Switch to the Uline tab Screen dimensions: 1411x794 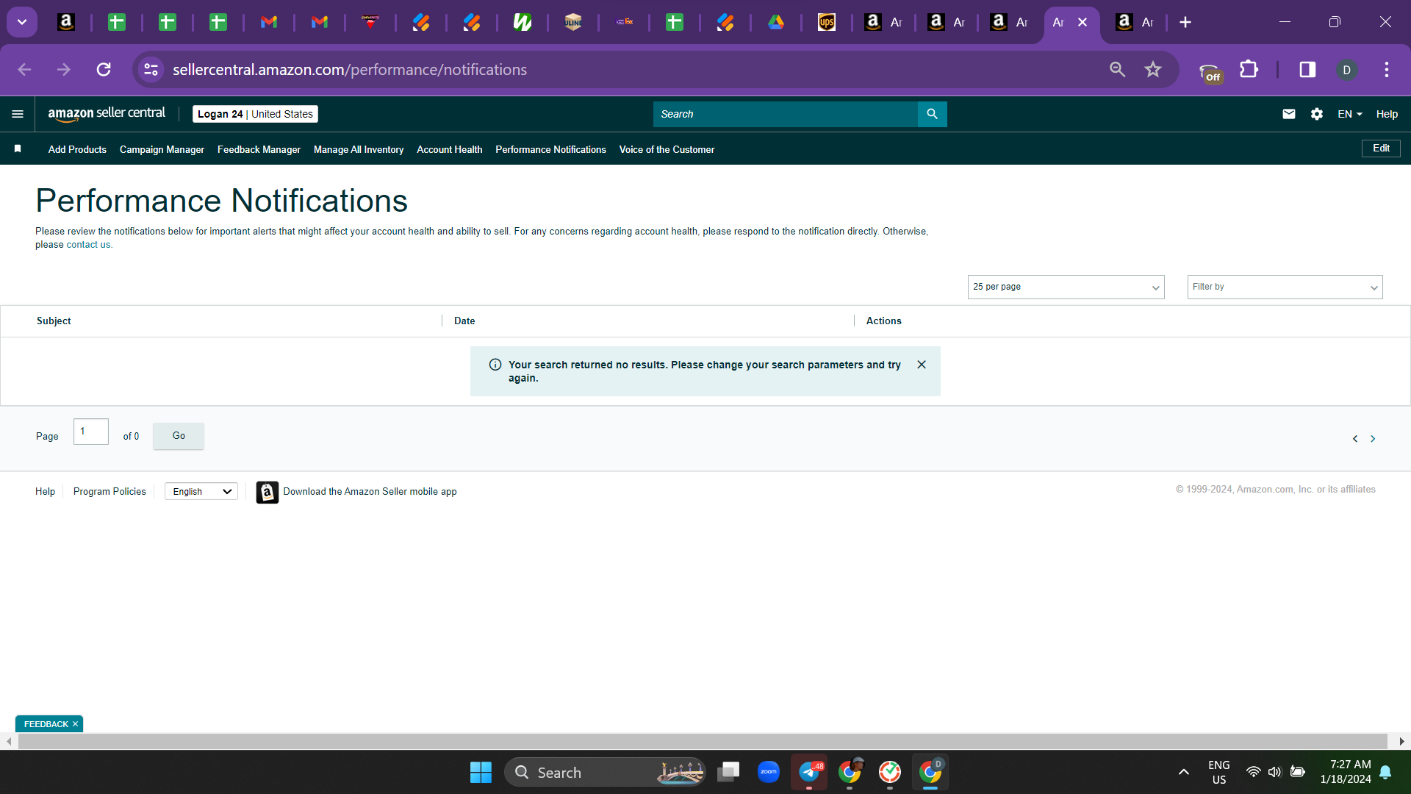coord(573,22)
